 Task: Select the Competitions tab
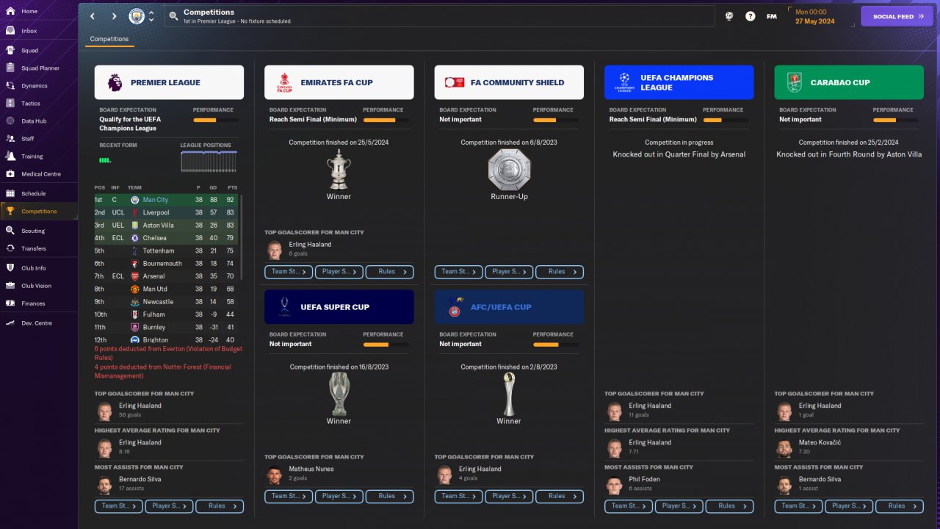[x=109, y=39]
